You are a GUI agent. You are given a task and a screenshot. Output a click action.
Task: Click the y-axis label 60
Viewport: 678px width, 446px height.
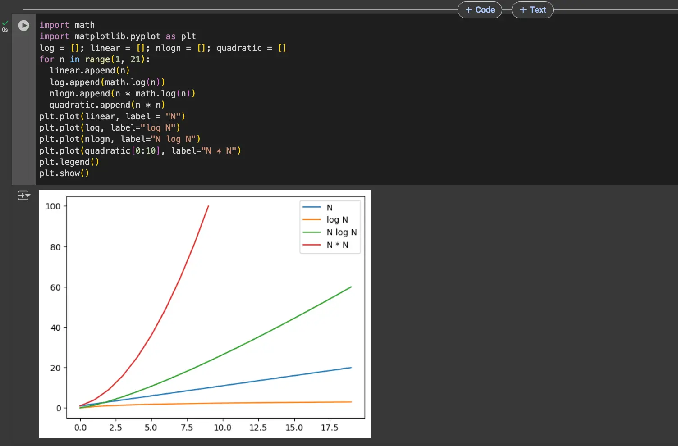point(55,287)
